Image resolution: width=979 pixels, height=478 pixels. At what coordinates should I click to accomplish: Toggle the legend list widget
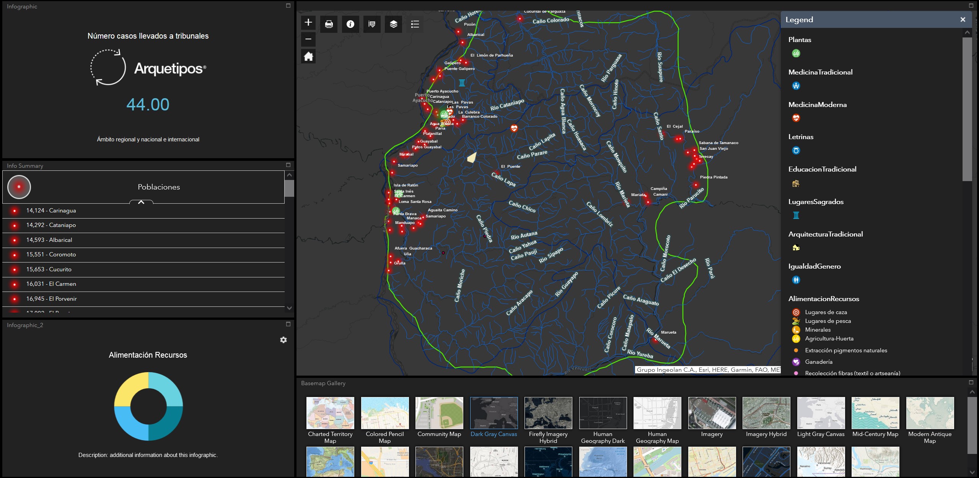click(x=415, y=24)
